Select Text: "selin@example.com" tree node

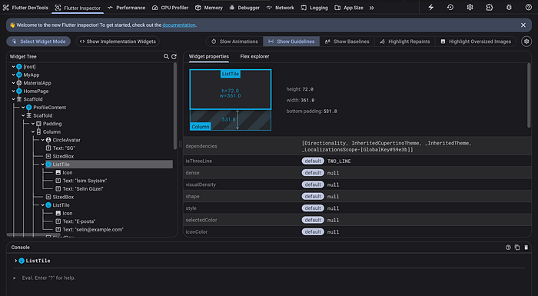pos(89,230)
